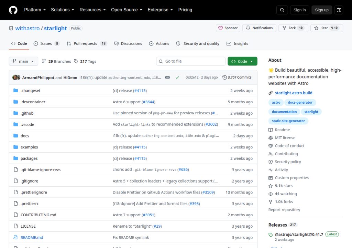
Task: Click the docs folder icon
Action: click(x=16, y=136)
